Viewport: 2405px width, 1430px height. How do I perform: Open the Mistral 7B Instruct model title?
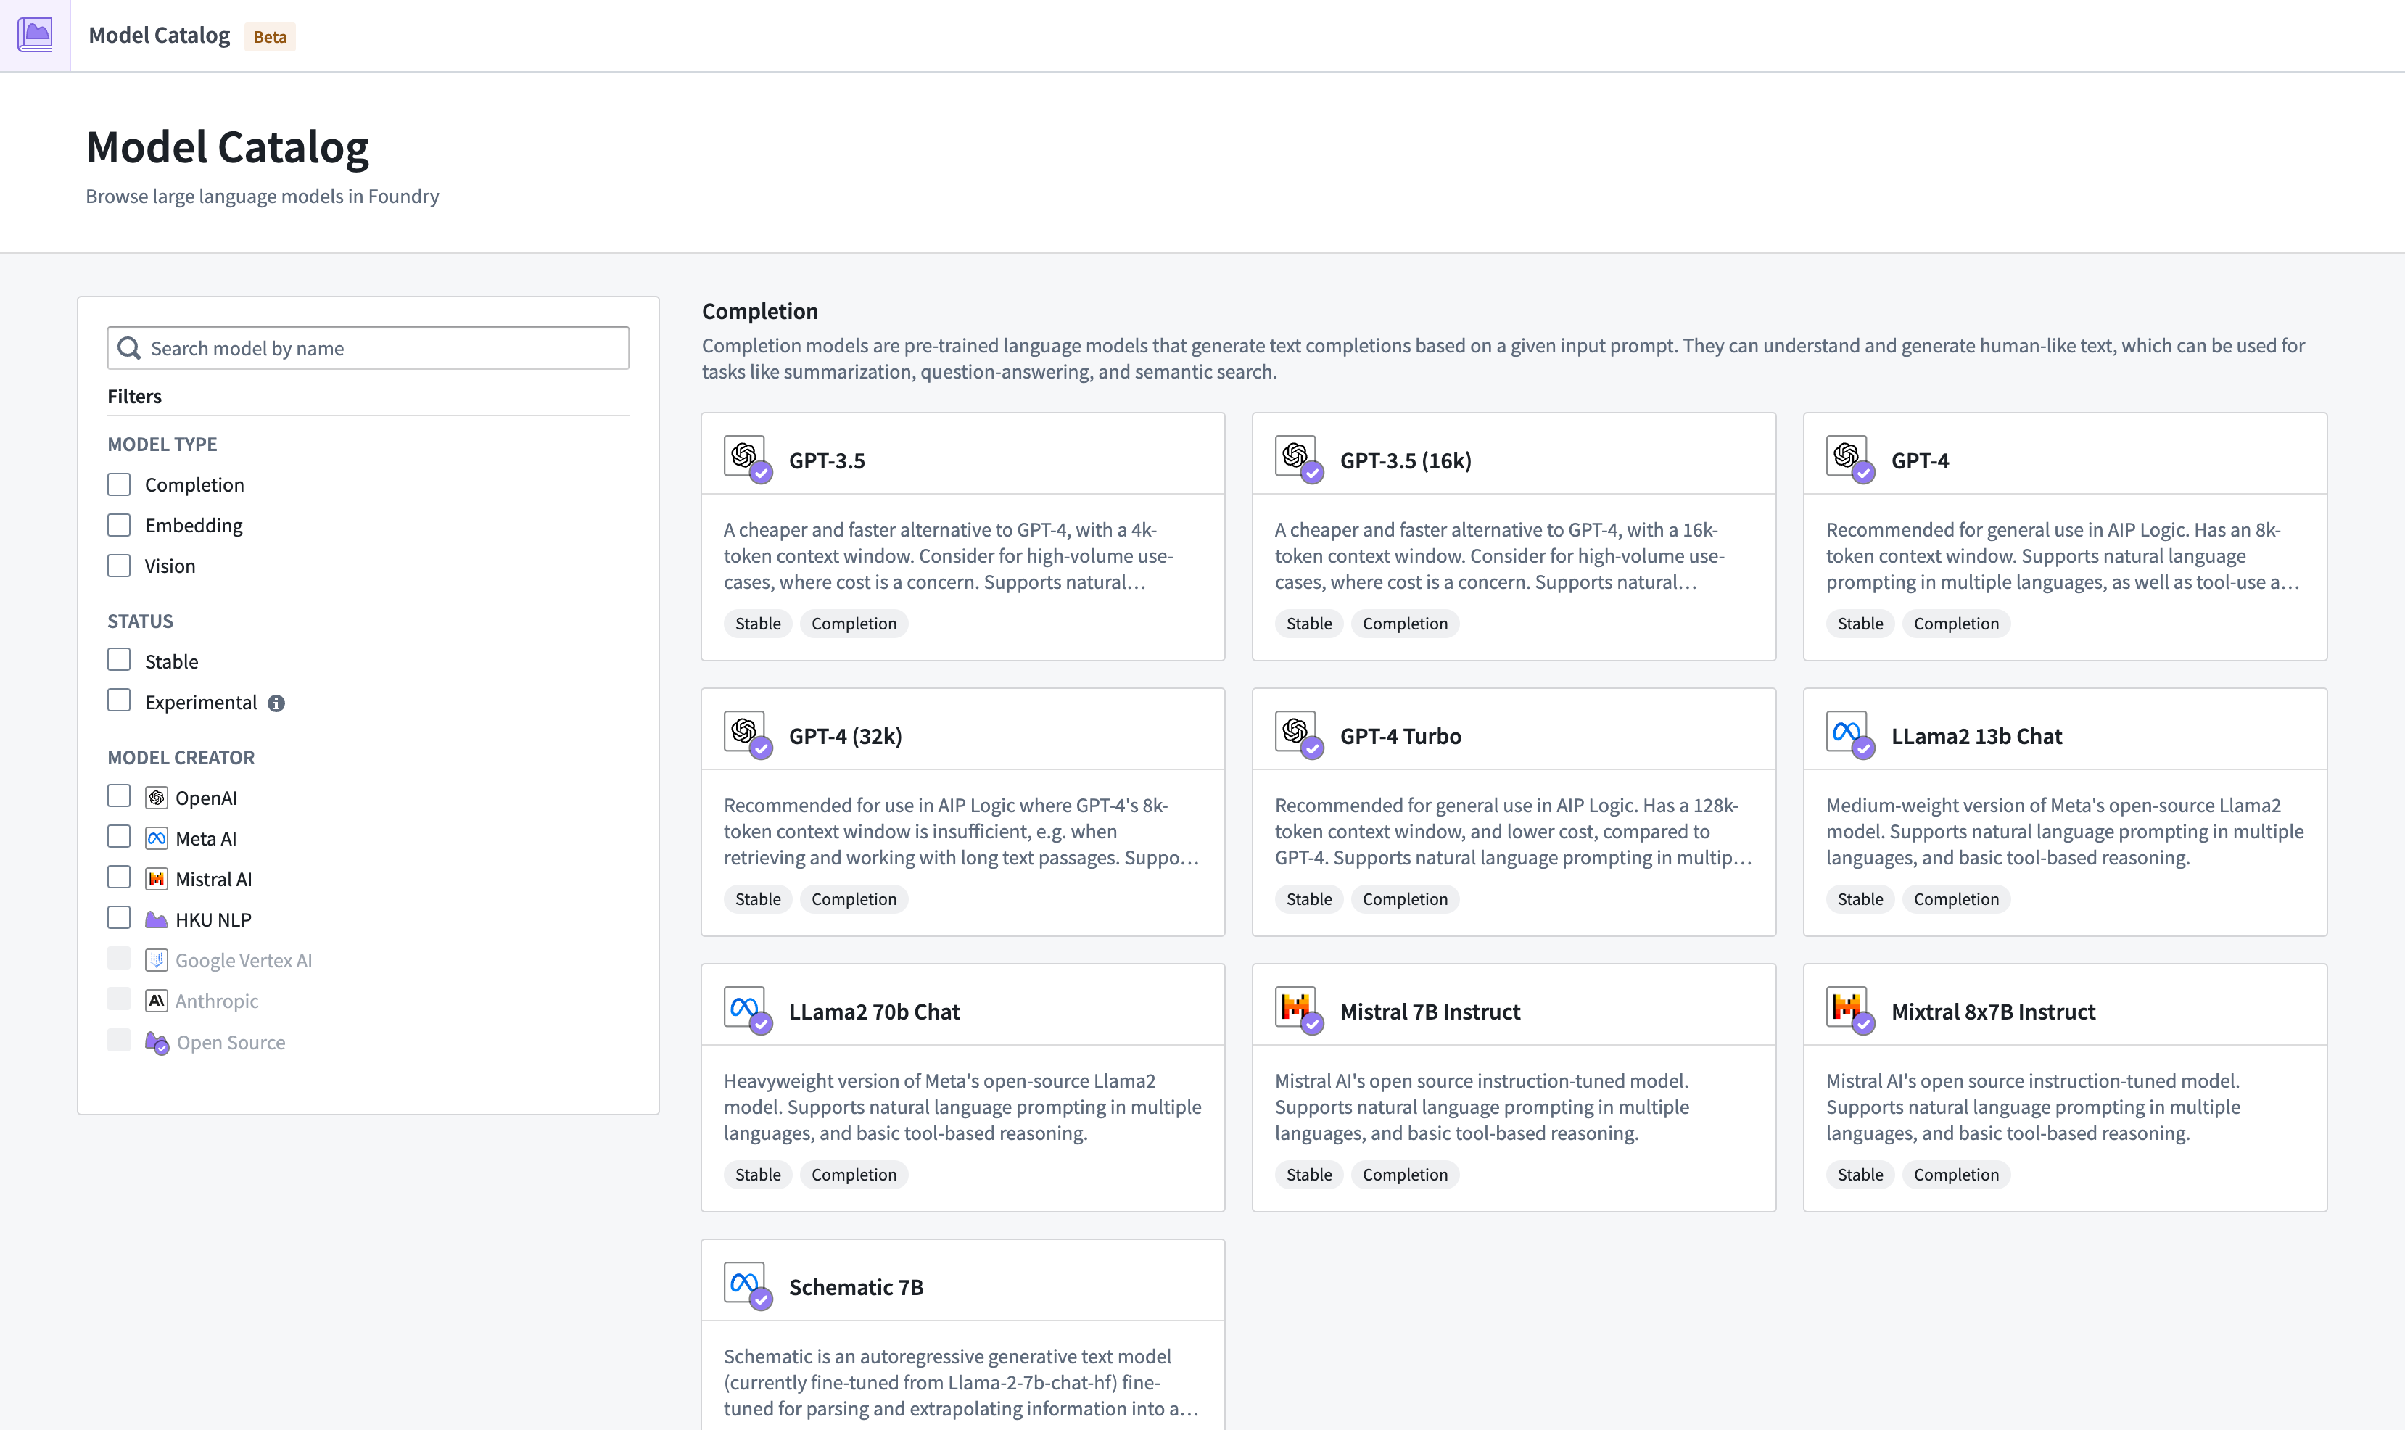pyautogui.click(x=1430, y=1012)
